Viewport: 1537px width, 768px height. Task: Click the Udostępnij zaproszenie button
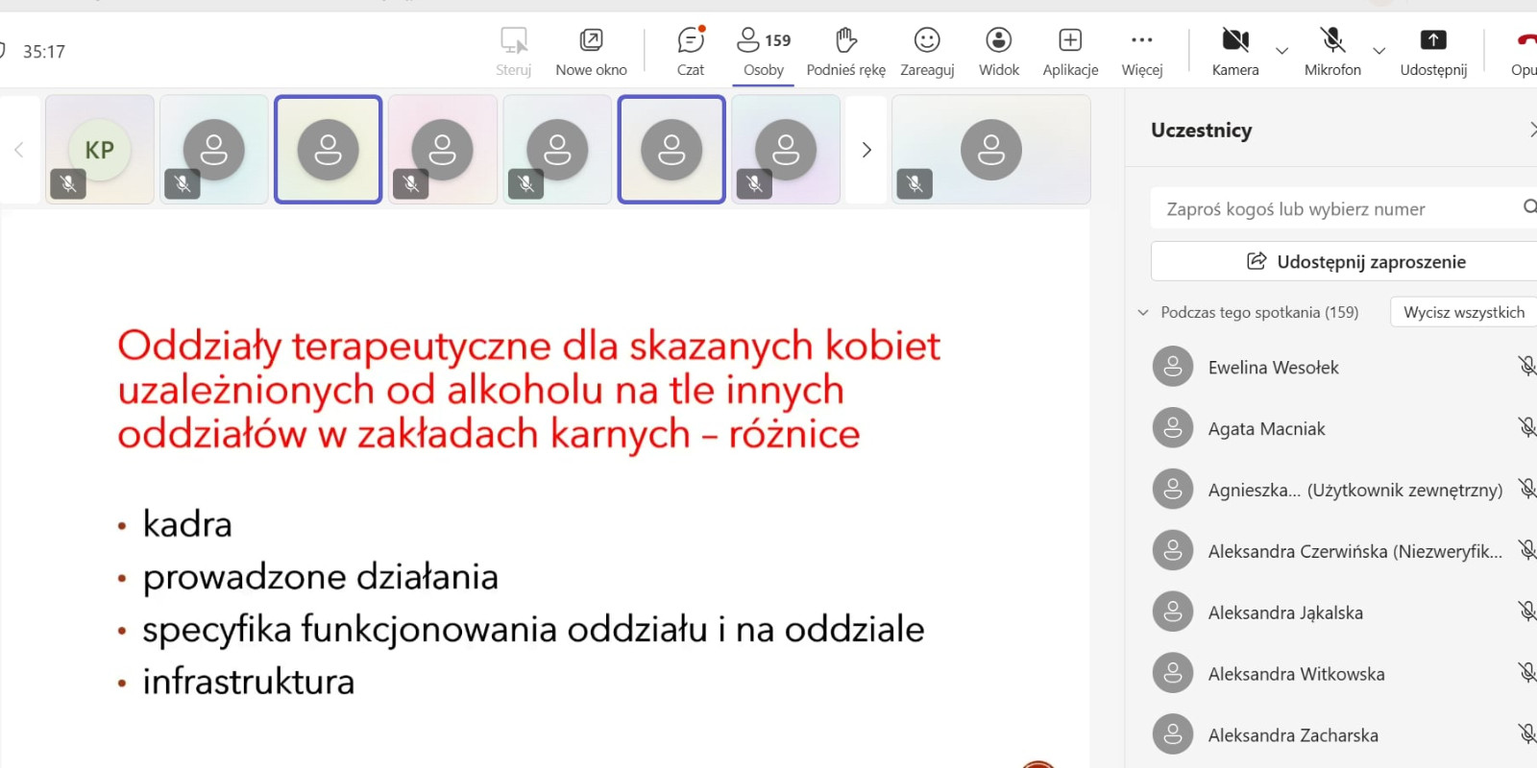point(1354,261)
